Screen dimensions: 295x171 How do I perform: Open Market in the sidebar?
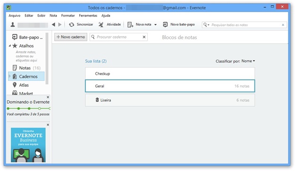23,93
